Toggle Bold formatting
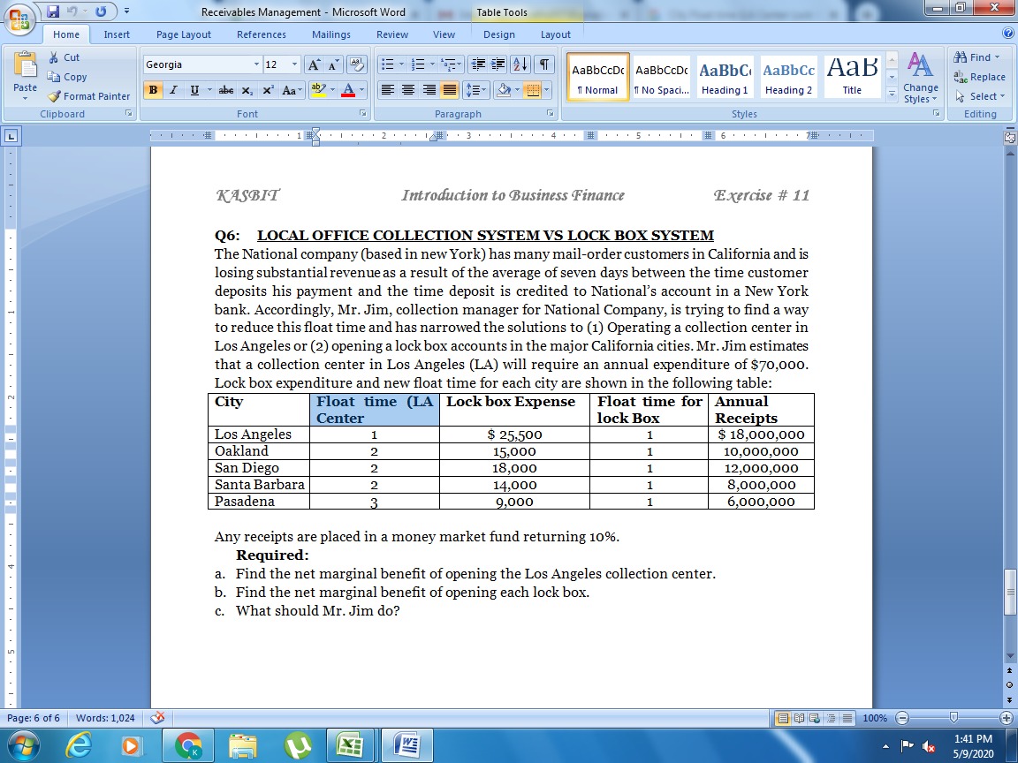This screenshot has height=763, width=1018. pos(153,90)
